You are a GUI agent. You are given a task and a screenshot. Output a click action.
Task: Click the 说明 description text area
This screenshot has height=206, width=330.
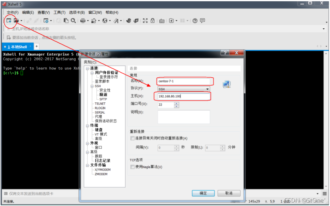click(x=184, y=117)
